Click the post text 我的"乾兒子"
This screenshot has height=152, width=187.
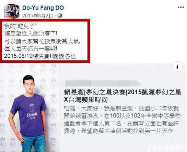pyautogui.click(x=20, y=26)
